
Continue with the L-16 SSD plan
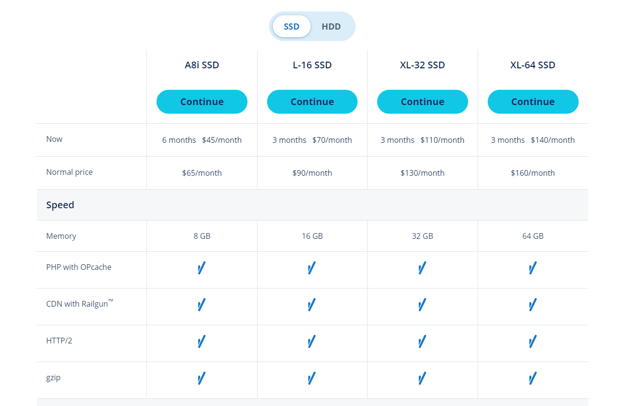tap(312, 102)
